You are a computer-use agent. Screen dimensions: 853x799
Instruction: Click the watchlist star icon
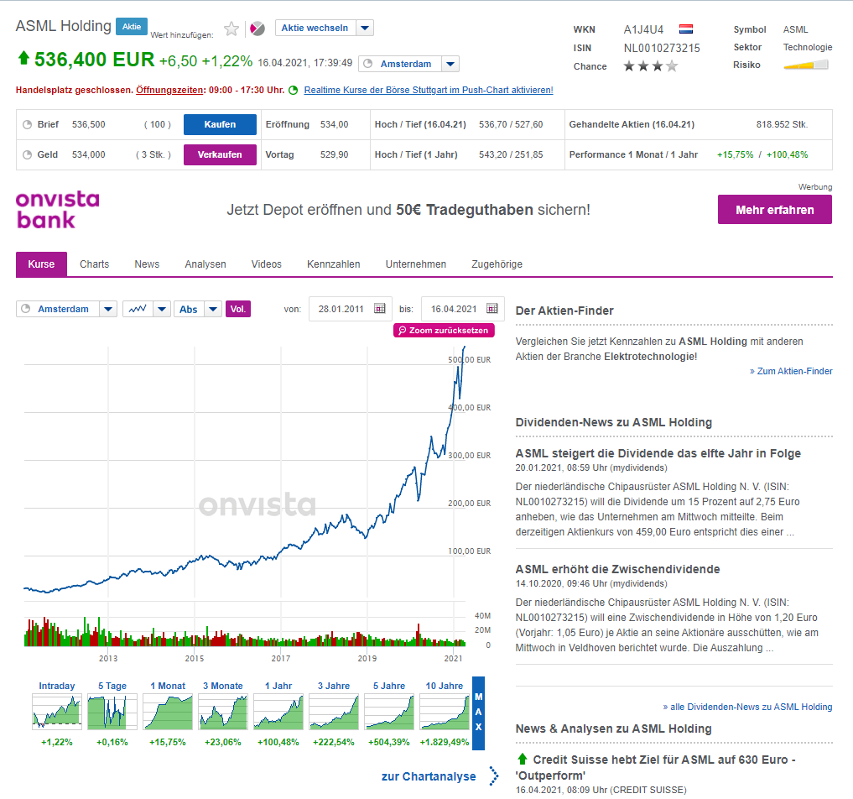pyautogui.click(x=231, y=29)
